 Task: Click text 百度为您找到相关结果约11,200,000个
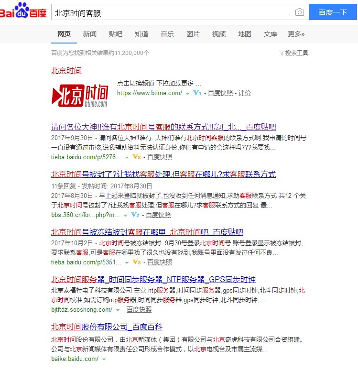point(100,53)
